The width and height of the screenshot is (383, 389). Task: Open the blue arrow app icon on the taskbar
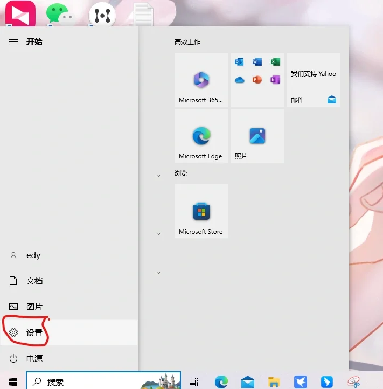(x=326, y=381)
